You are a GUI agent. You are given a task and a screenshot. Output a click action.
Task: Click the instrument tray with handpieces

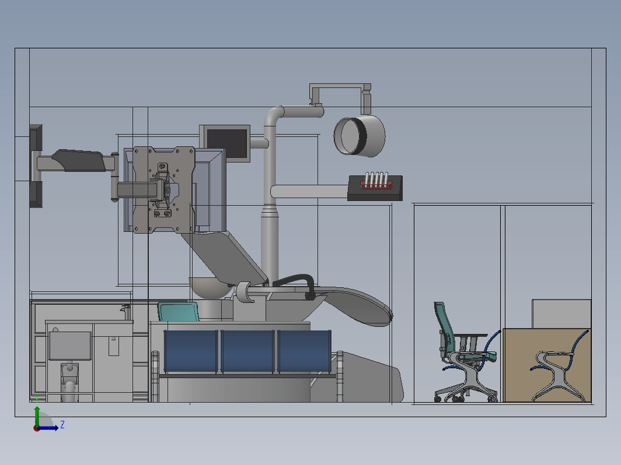375,188
